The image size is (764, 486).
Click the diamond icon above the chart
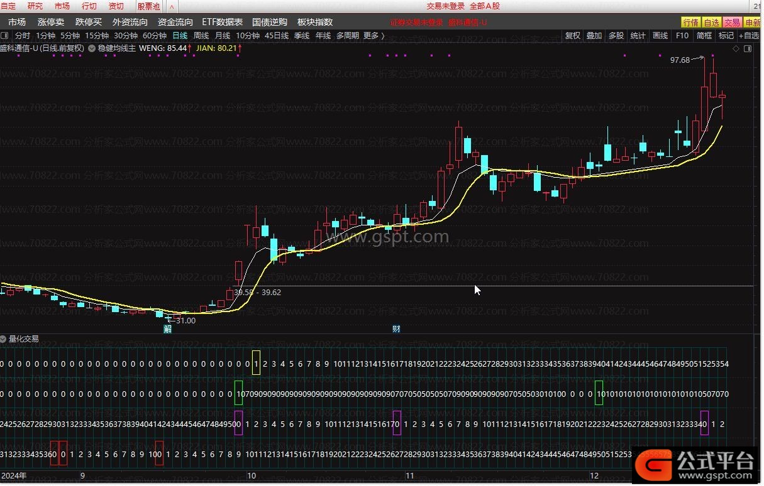[x=736, y=48]
